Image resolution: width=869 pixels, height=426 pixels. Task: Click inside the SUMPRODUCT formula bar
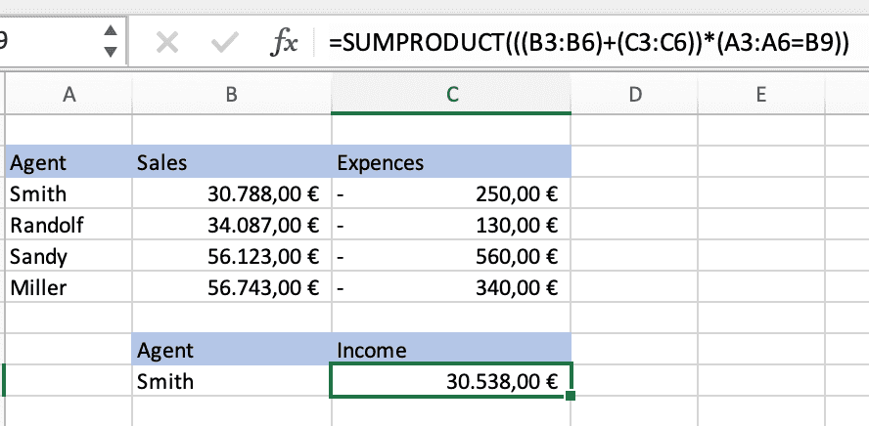587,41
